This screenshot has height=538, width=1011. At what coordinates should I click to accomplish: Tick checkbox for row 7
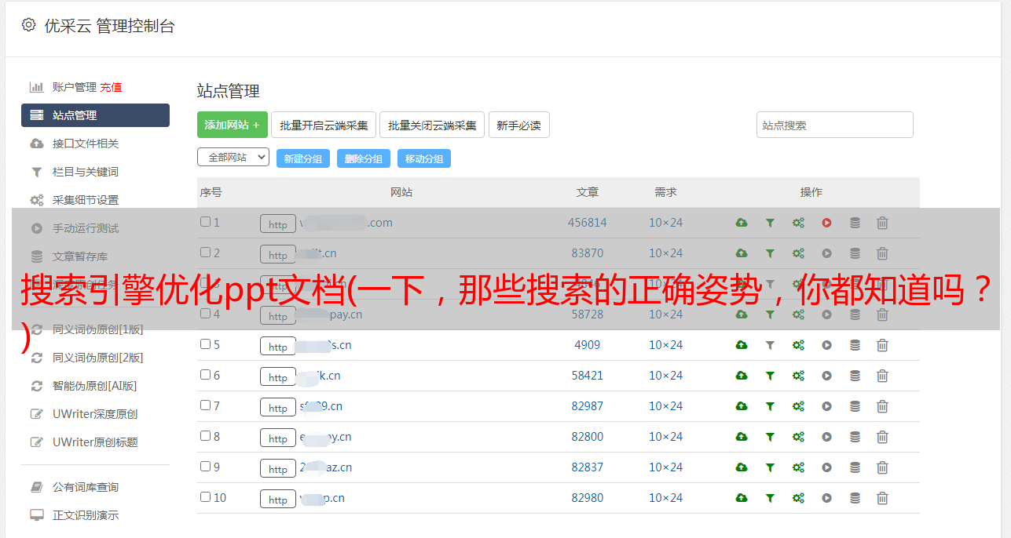pyautogui.click(x=205, y=405)
